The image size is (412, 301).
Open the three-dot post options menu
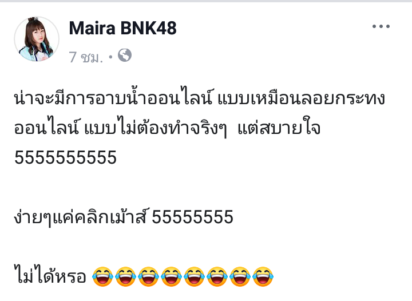[381, 26]
